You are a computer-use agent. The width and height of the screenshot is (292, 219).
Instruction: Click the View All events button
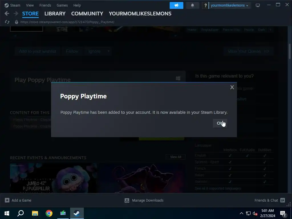176,157
